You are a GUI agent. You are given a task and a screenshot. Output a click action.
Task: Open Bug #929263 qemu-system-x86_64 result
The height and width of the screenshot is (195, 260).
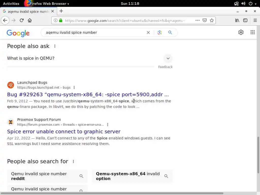[x=88, y=94]
